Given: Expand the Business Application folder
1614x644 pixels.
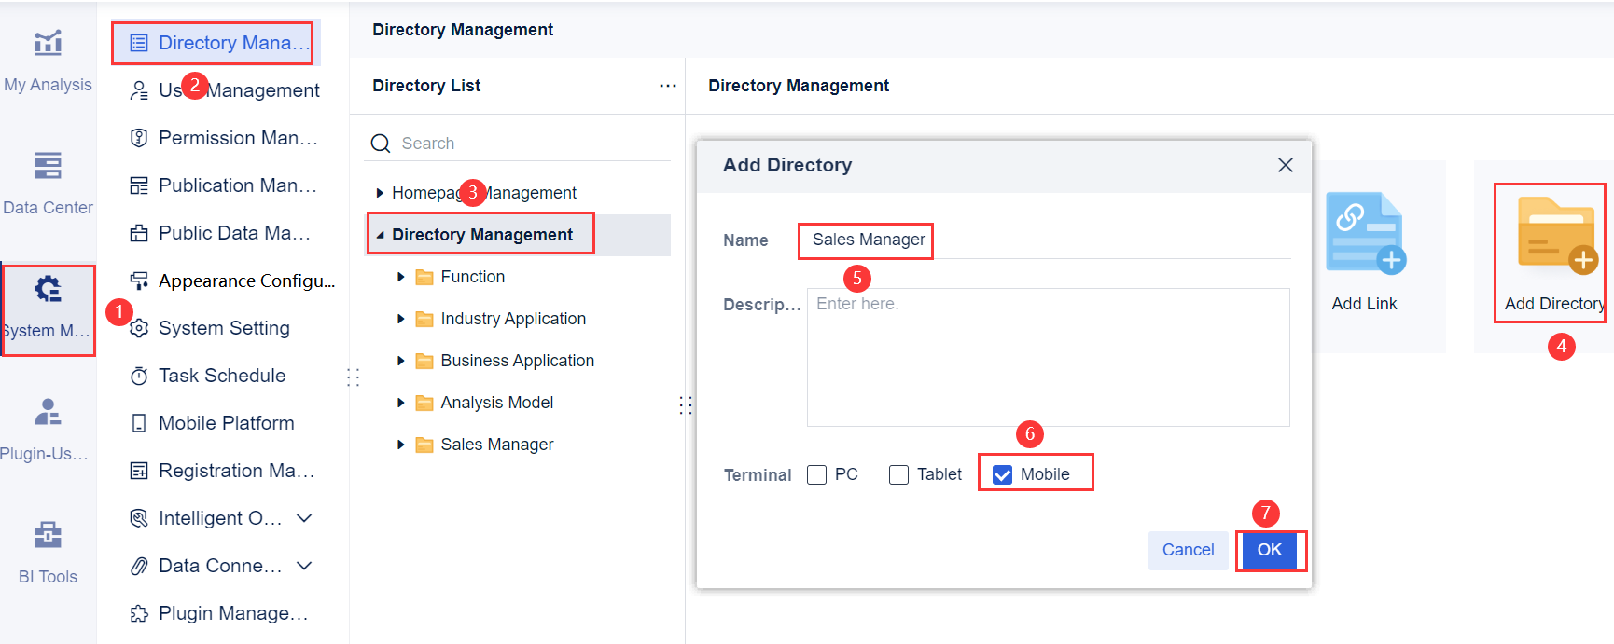Looking at the screenshot, I should (401, 361).
